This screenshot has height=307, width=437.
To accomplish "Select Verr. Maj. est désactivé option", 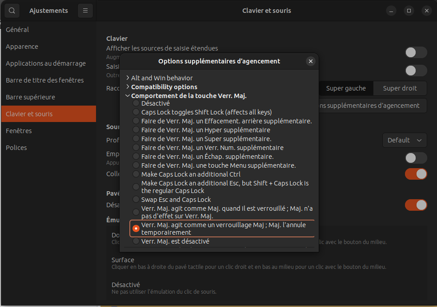I will tap(136, 242).
